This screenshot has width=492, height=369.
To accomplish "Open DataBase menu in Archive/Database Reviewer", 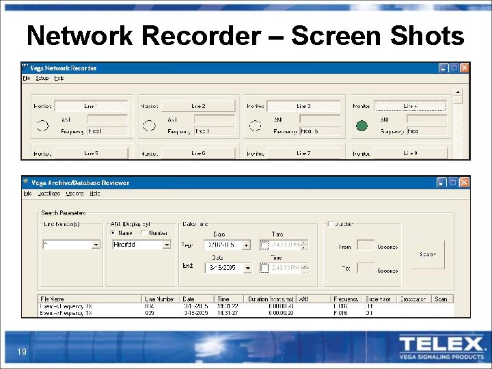I will (49, 193).
